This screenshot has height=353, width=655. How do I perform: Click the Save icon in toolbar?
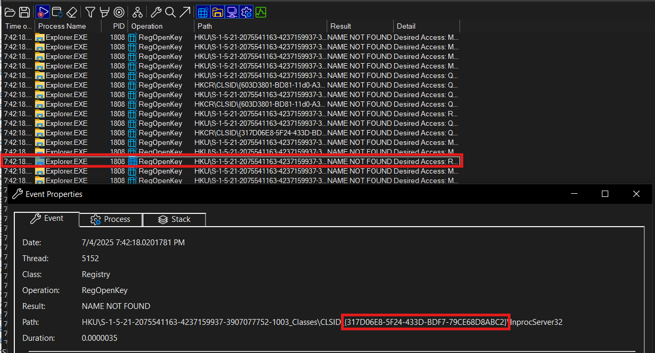coord(24,12)
